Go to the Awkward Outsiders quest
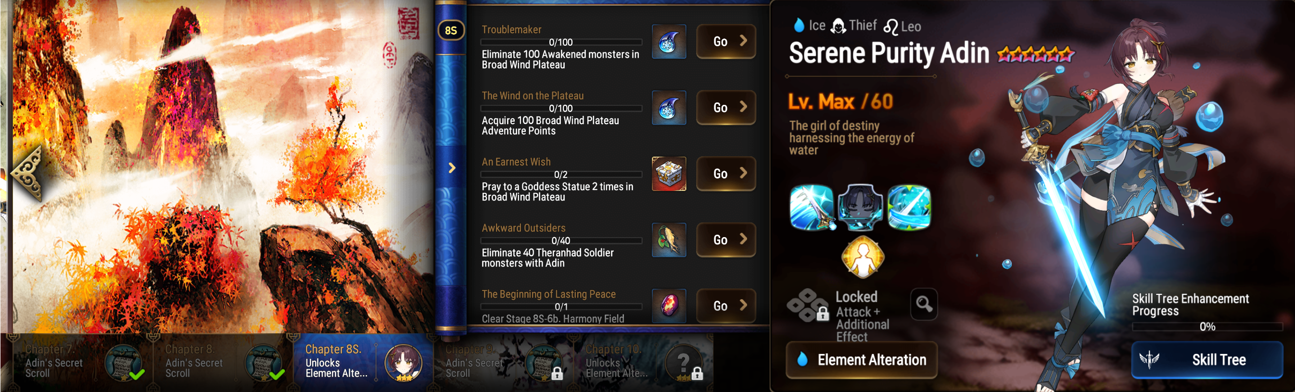The width and height of the screenshot is (1295, 392). [x=726, y=240]
